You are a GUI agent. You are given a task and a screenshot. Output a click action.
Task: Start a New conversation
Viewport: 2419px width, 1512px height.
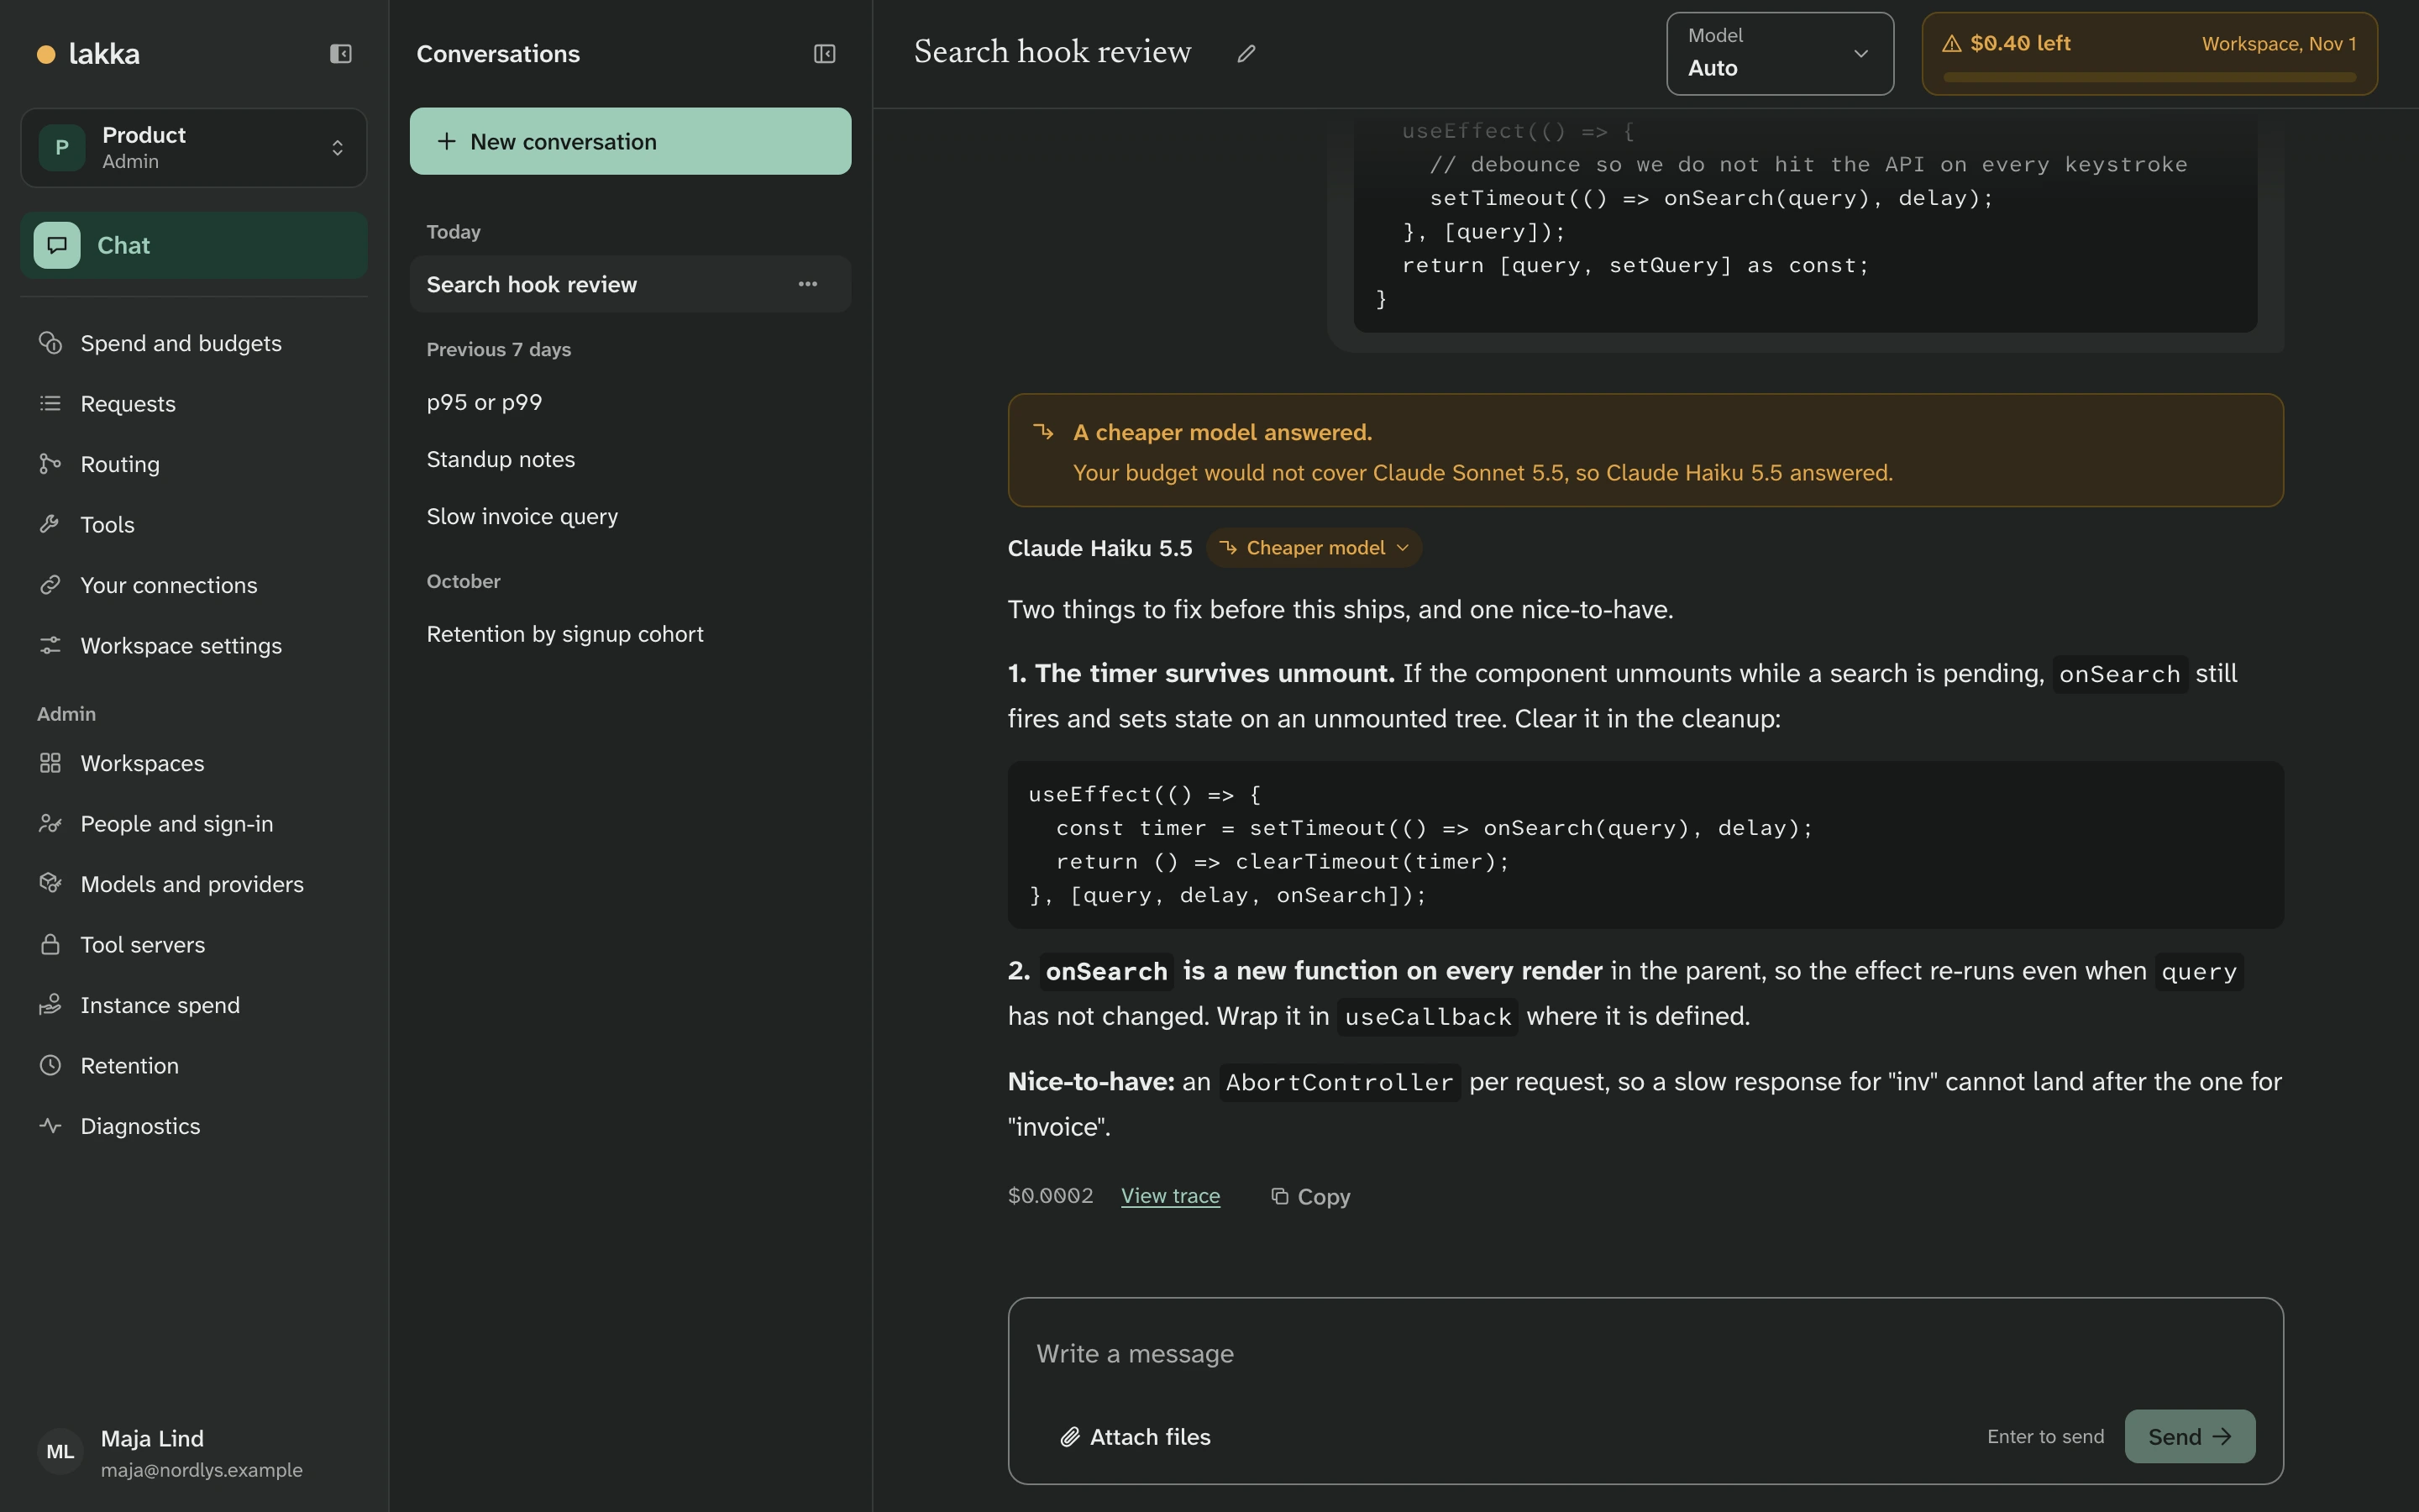tap(631, 141)
